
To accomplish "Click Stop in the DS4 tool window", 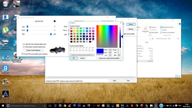I will (x=128, y=81).
